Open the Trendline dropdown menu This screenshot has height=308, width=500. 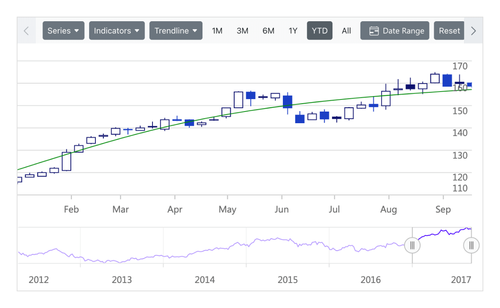(x=175, y=30)
